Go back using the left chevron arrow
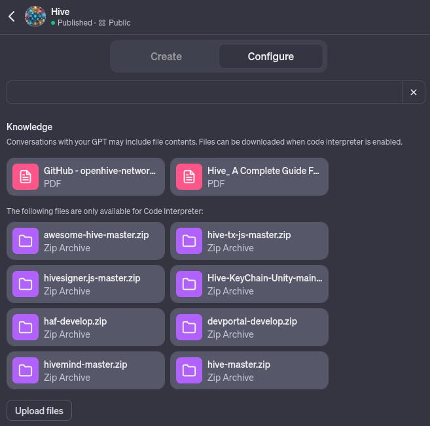This screenshot has width=430, height=426. (x=12, y=17)
